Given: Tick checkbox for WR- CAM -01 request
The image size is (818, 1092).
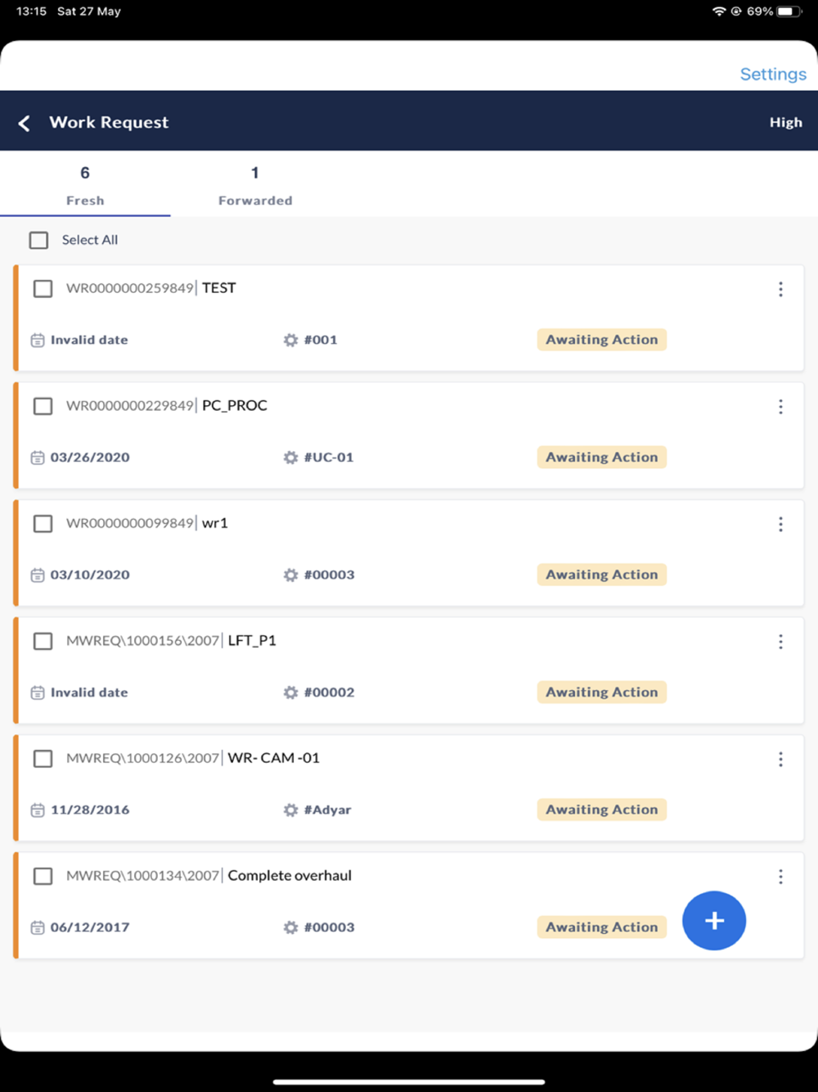Looking at the screenshot, I should point(43,759).
